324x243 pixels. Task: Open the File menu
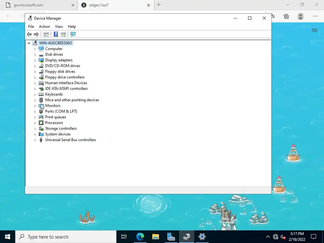point(31,27)
